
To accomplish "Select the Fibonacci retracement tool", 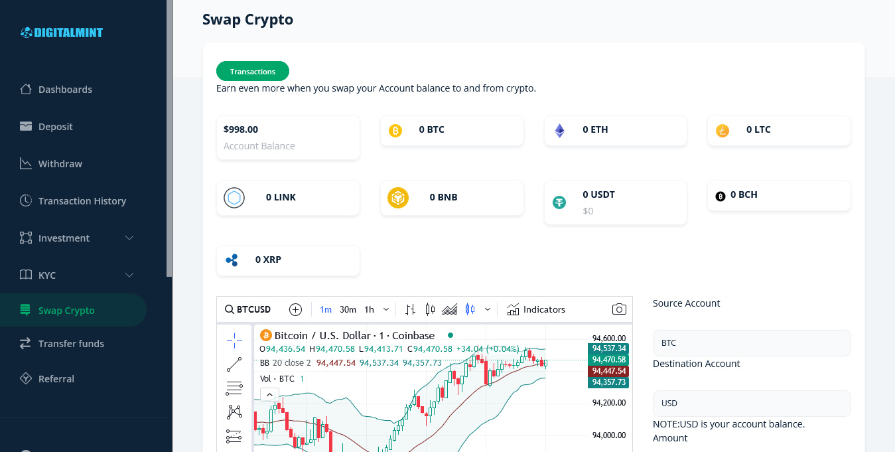I will [x=234, y=388].
